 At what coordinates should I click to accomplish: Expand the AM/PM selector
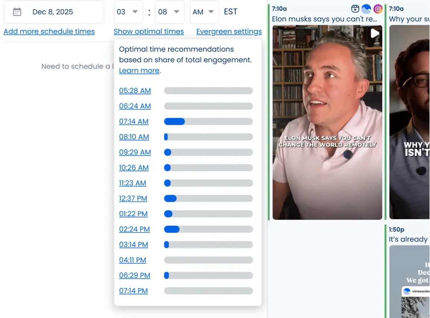click(x=203, y=12)
